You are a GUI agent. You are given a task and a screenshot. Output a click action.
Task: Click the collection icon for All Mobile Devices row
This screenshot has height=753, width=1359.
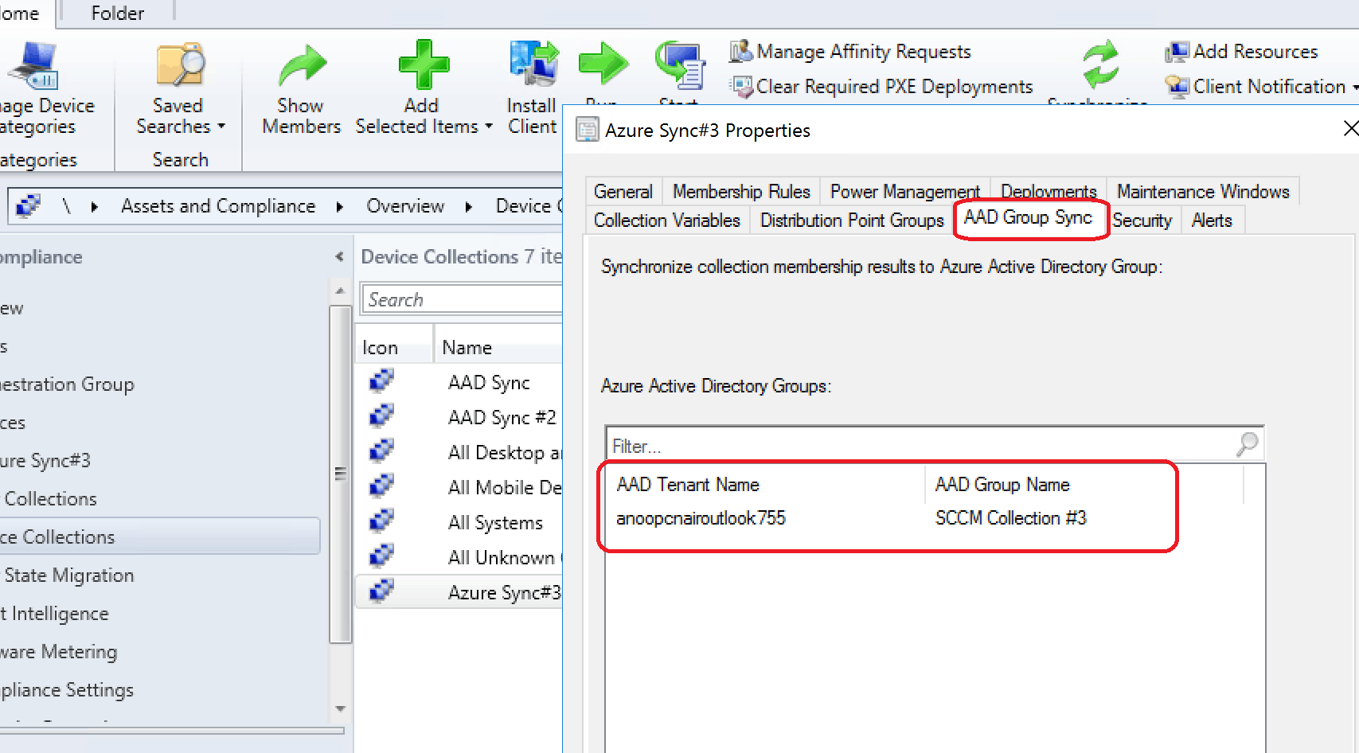click(x=381, y=486)
